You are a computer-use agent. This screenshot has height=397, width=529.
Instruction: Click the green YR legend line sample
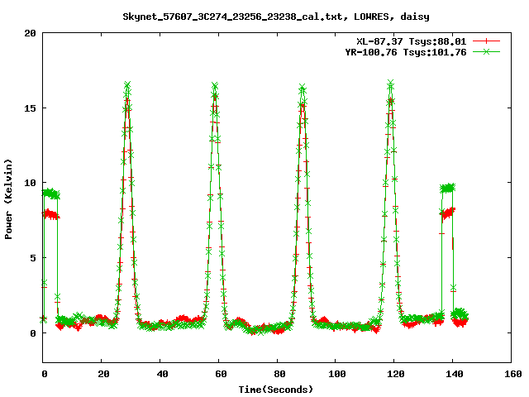pyautogui.click(x=486, y=51)
